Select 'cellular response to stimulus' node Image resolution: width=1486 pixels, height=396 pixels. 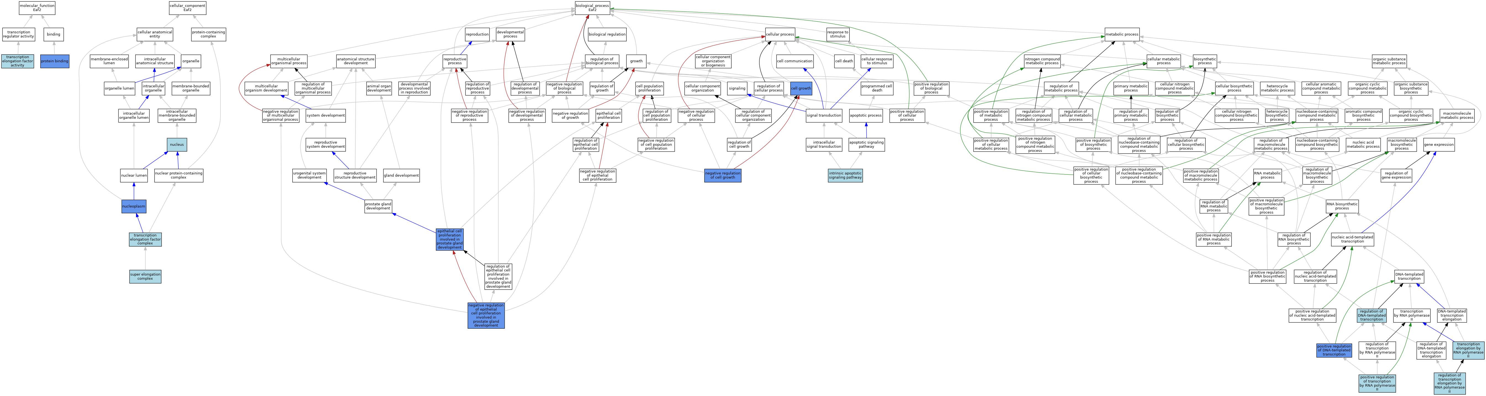point(876,61)
